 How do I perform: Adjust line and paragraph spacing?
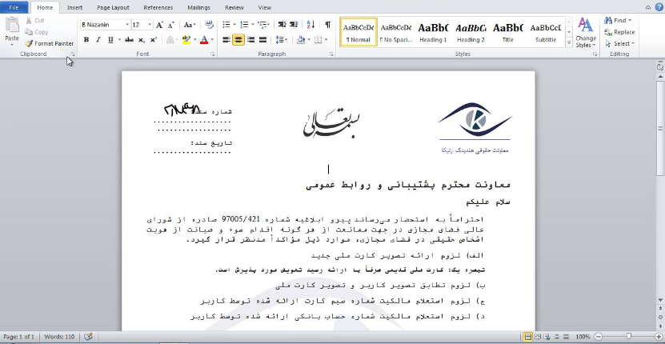click(x=279, y=40)
